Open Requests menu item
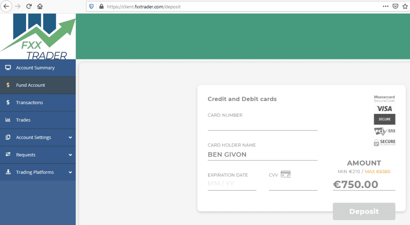Screen dimensions: 410x225 (x=38, y=155)
